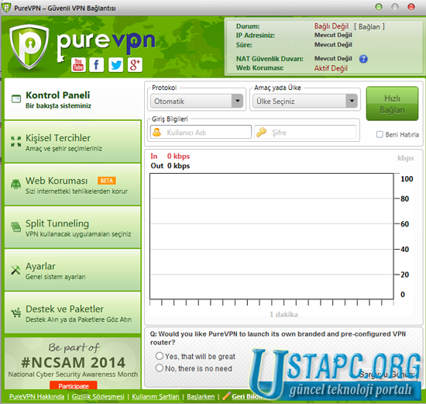Open the Protokol dropdown arrow

click(238, 101)
